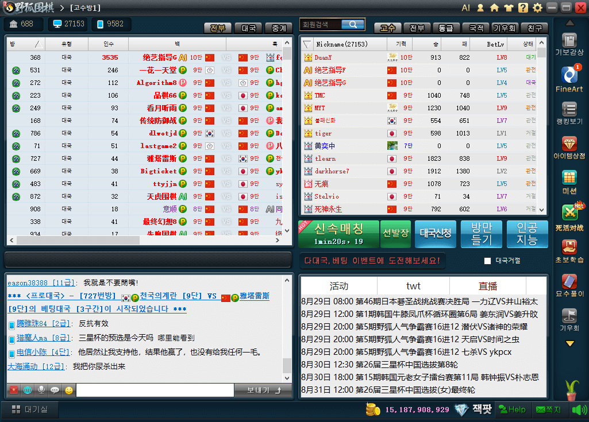Click the 9582 mobile users indicator

click(111, 24)
